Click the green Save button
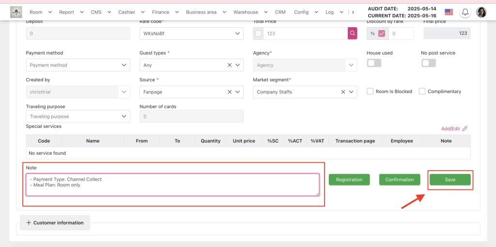This screenshot has width=496, height=247. pos(450,180)
